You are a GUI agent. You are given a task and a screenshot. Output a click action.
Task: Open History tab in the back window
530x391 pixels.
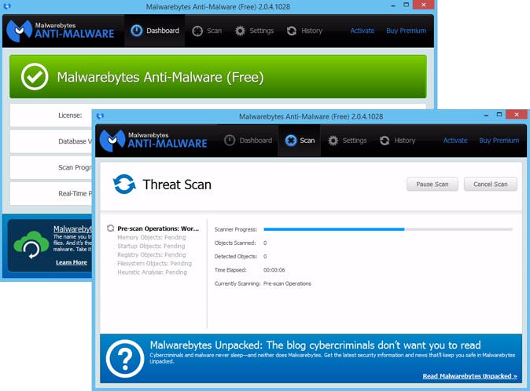(x=304, y=31)
